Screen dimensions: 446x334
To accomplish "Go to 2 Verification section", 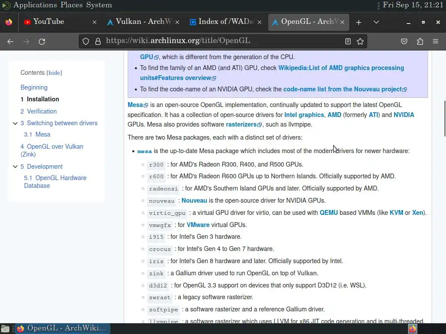I will coord(38,111).
